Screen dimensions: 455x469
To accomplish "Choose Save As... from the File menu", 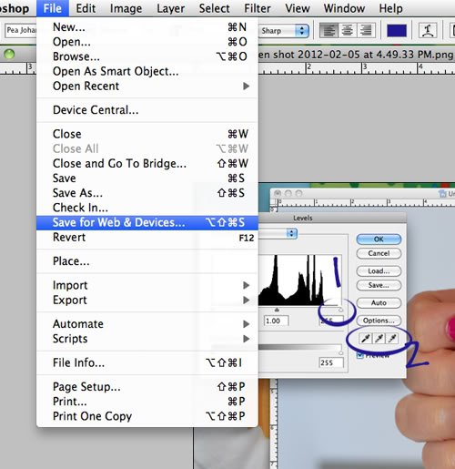I will tap(147, 193).
